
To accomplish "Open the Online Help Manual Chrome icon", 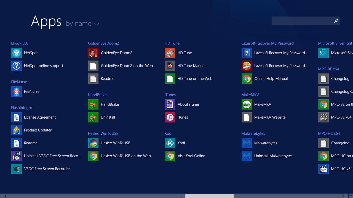I will click(x=247, y=79).
